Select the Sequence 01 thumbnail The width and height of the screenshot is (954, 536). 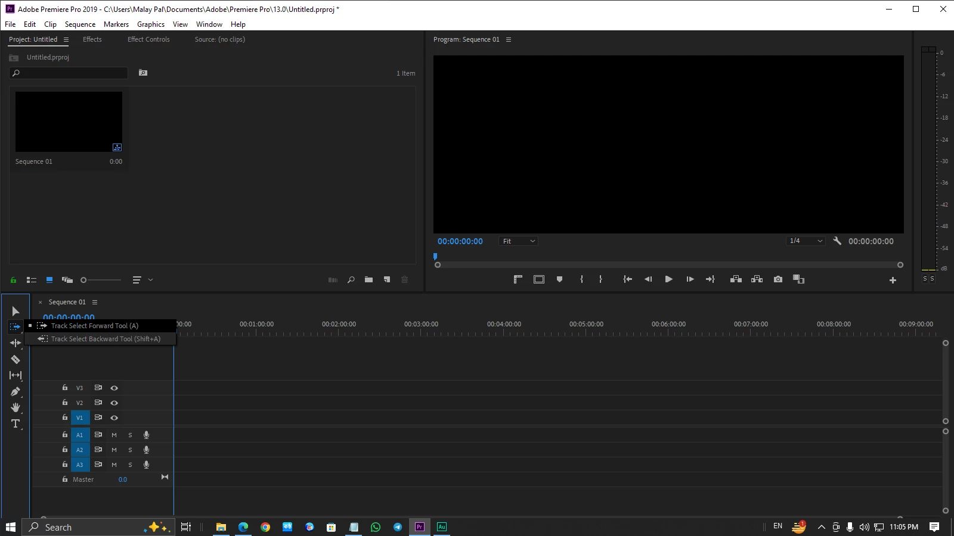[x=69, y=121]
